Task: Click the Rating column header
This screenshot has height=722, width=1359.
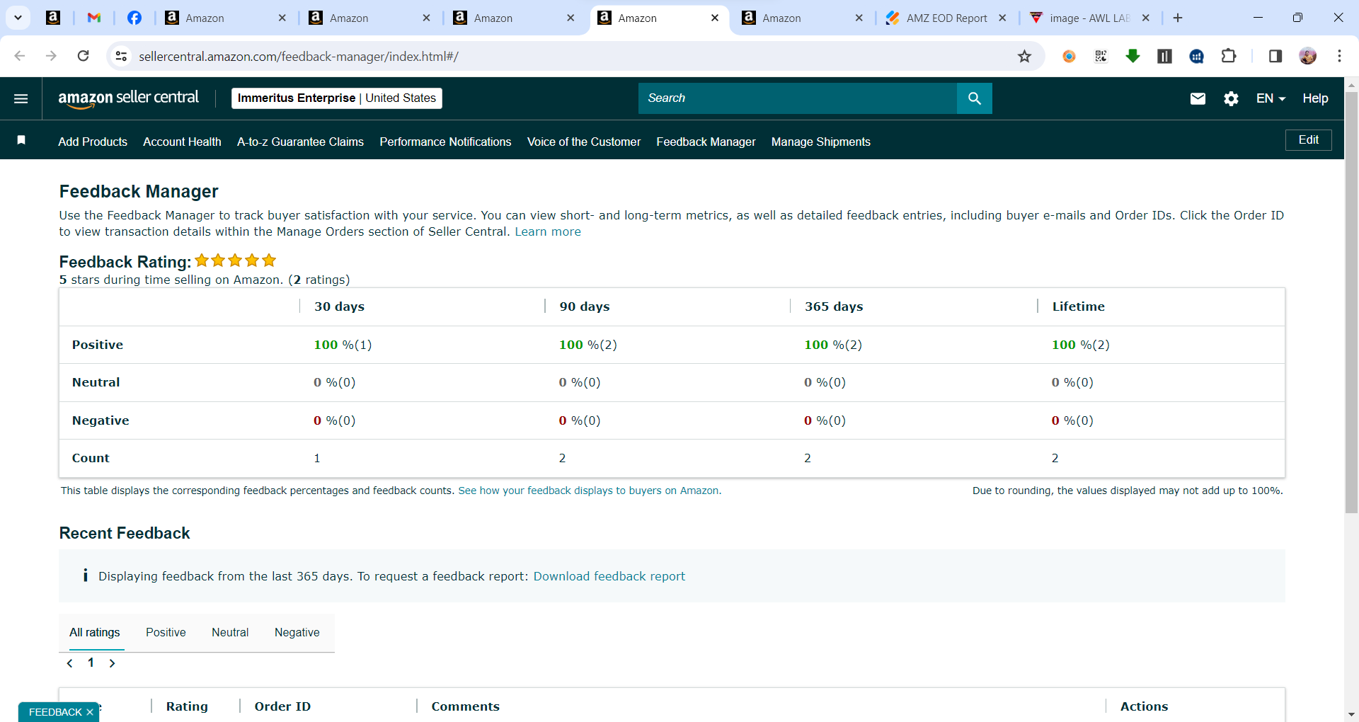Action: [x=187, y=706]
